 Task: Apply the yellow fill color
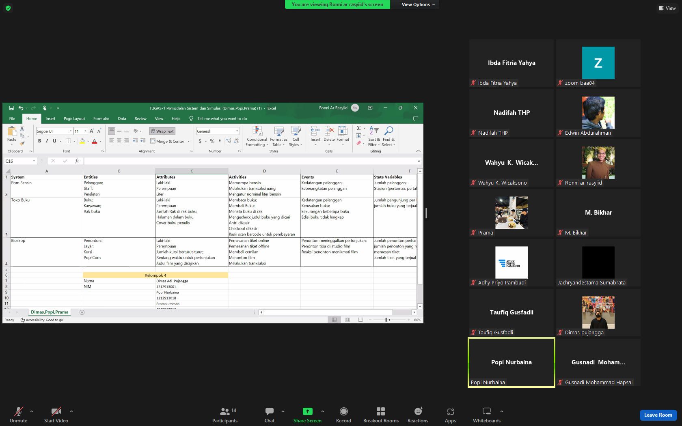[82, 141]
